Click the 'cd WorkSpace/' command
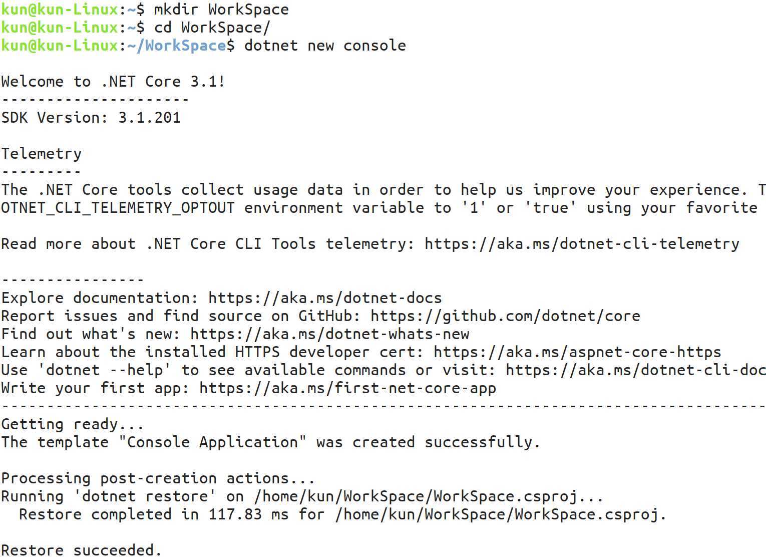This screenshot has width=766, height=557. coord(212,28)
